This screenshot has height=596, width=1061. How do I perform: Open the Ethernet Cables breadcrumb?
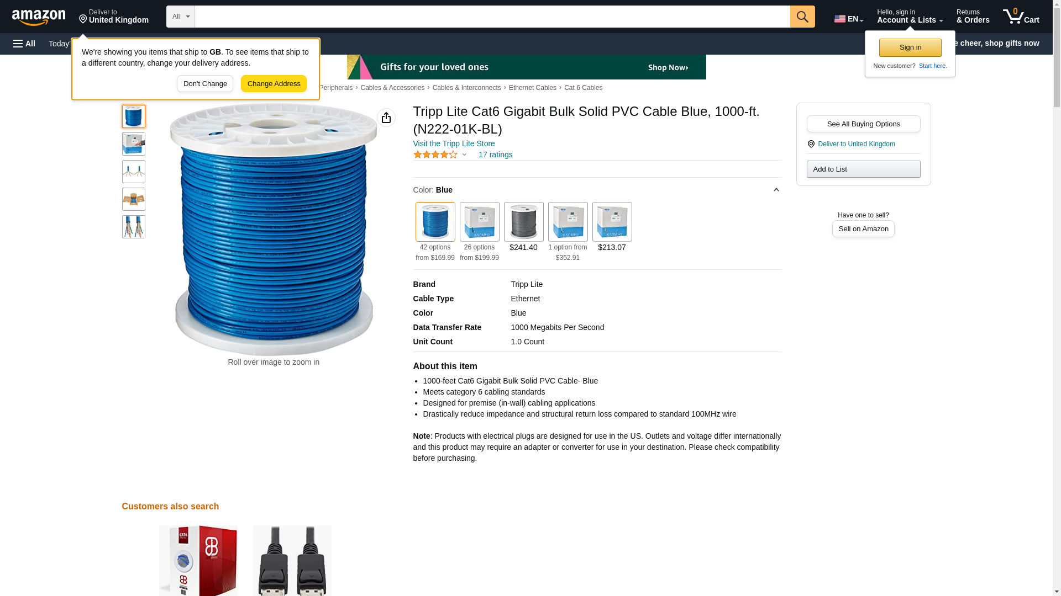pos(533,88)
